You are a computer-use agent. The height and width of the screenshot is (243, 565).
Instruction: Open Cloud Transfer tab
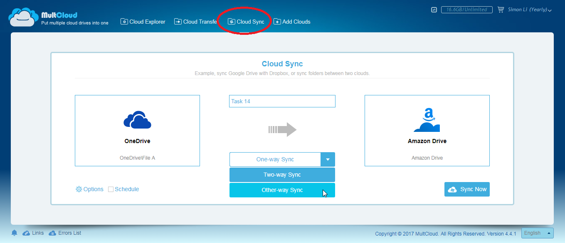click(195, 22)
